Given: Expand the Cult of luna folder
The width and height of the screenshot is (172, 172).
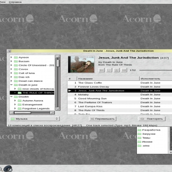Looking at the screenshot, I should [11, 73].
